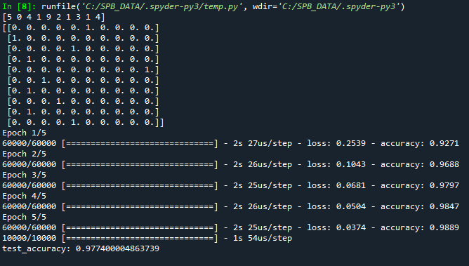Click the 10000/10000 evaluation progress bar
This screenshot has width=469, height=266.
[x=140, y=238]
